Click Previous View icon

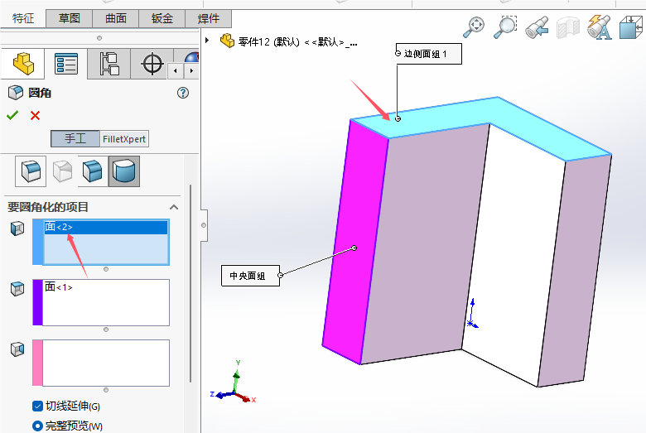537,27
